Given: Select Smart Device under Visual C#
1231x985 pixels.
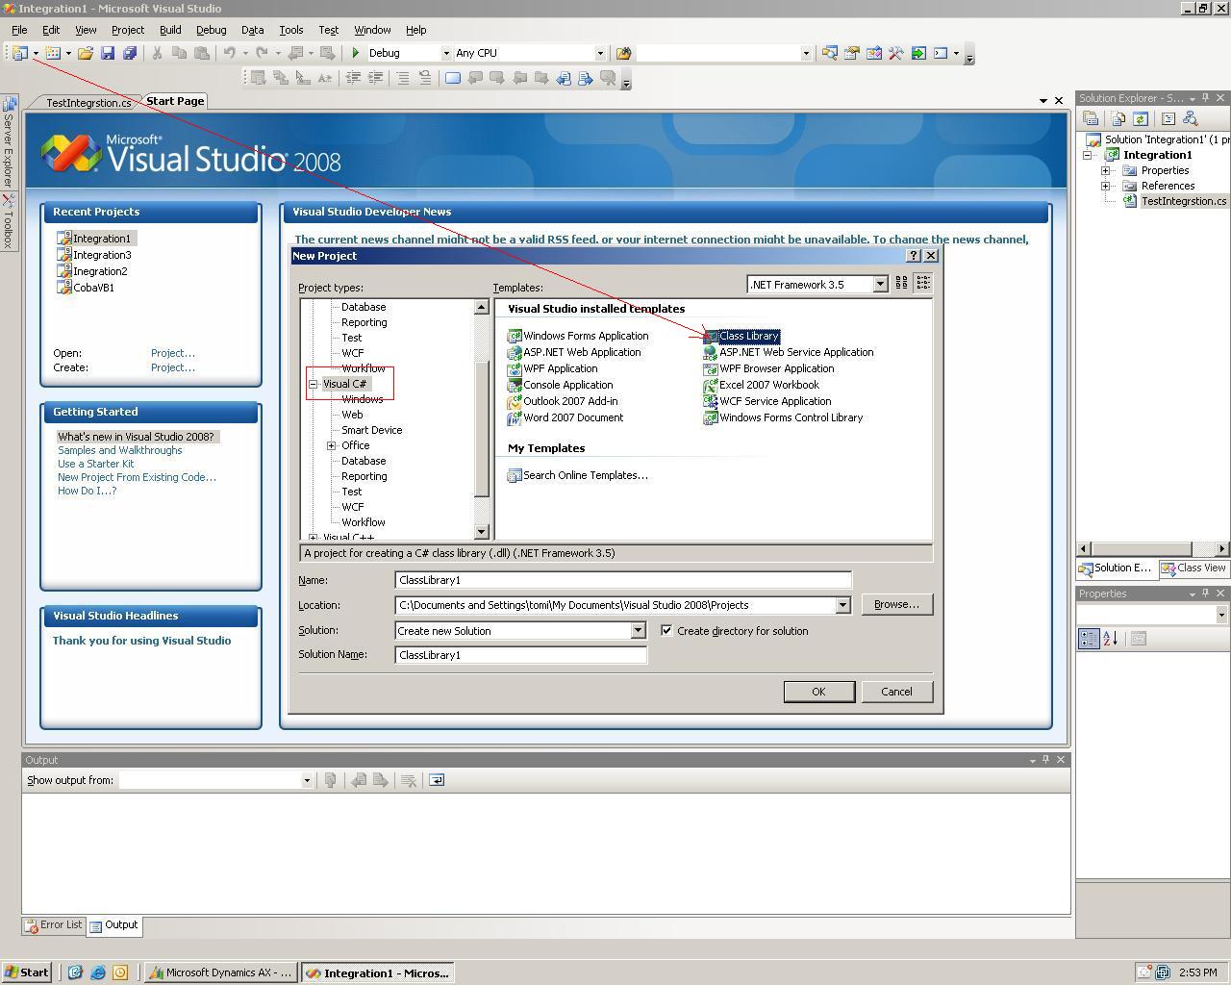Looking at the screenshot, I should click(x=371, y=430).
